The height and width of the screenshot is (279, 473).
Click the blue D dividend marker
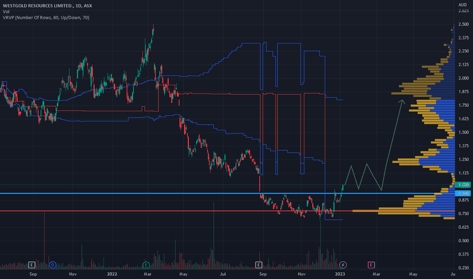52,265
